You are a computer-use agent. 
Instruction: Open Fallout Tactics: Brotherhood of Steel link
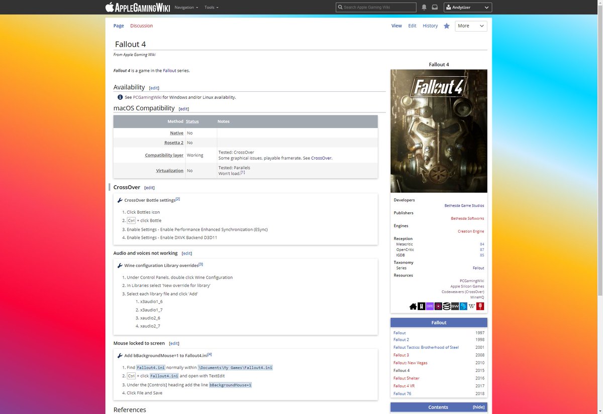pyautogui.click(x=426, y=347)
